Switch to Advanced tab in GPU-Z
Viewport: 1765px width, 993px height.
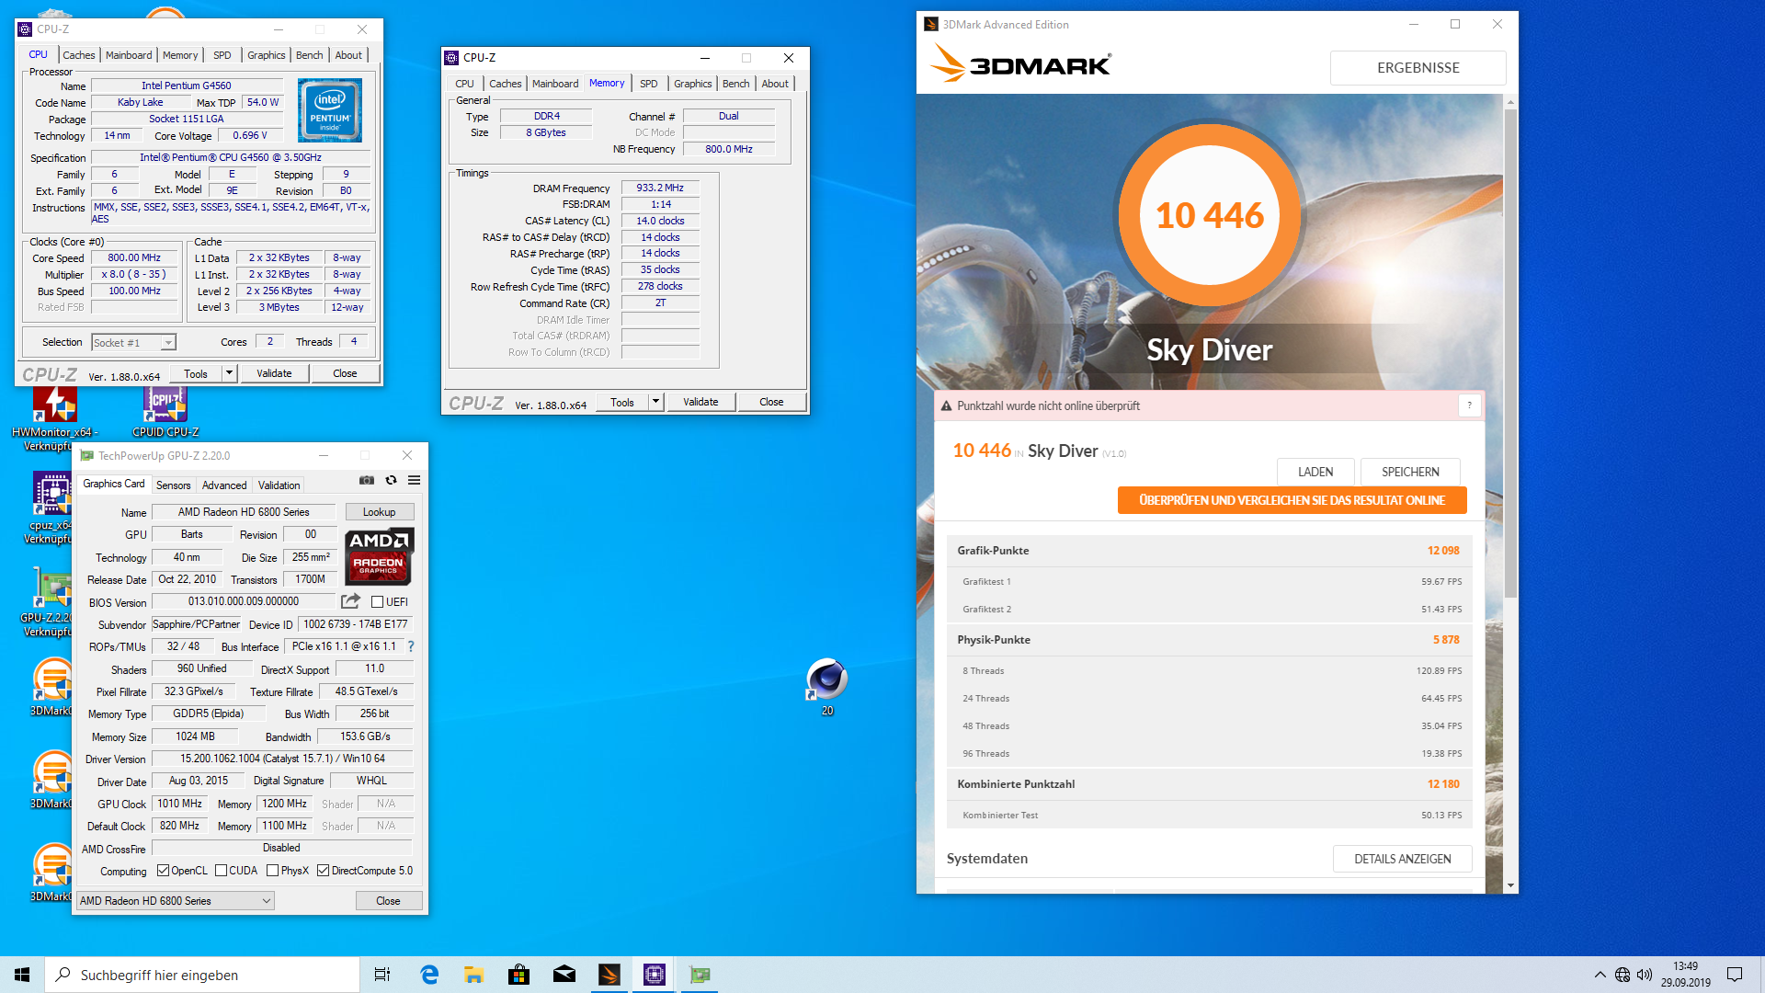(224, 485)
